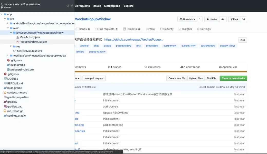
Task: Open Octotree settings gear icon
Action: [x=68, y=6]
